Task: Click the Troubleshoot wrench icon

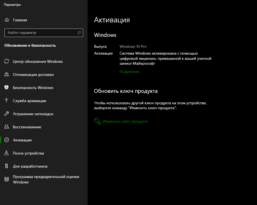Action: coord(7,114)
